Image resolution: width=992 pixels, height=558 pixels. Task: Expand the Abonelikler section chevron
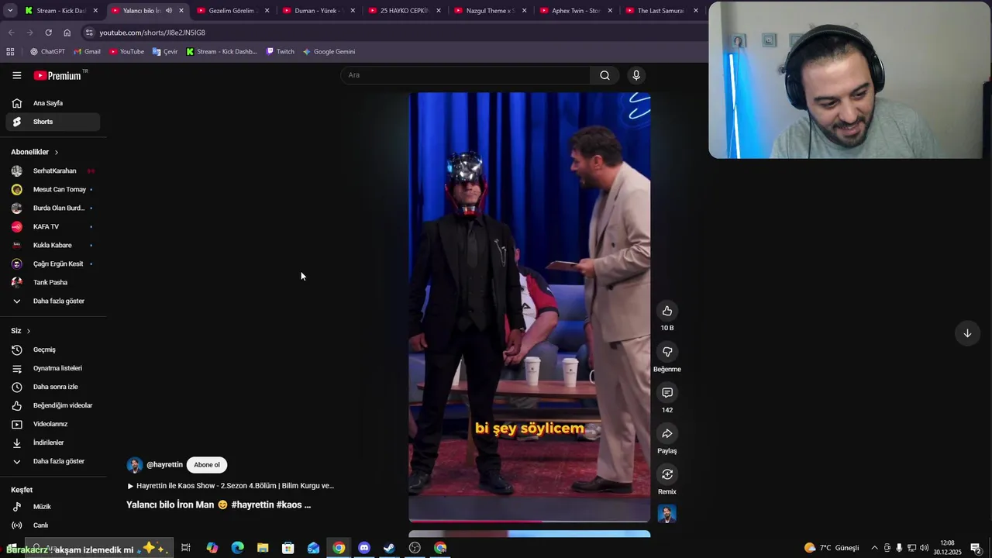[56, 152]
